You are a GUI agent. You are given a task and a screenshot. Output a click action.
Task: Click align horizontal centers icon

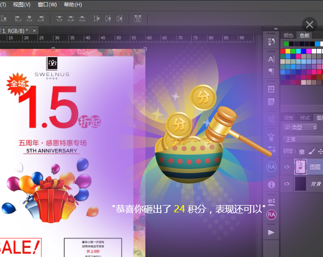[29, 19]
